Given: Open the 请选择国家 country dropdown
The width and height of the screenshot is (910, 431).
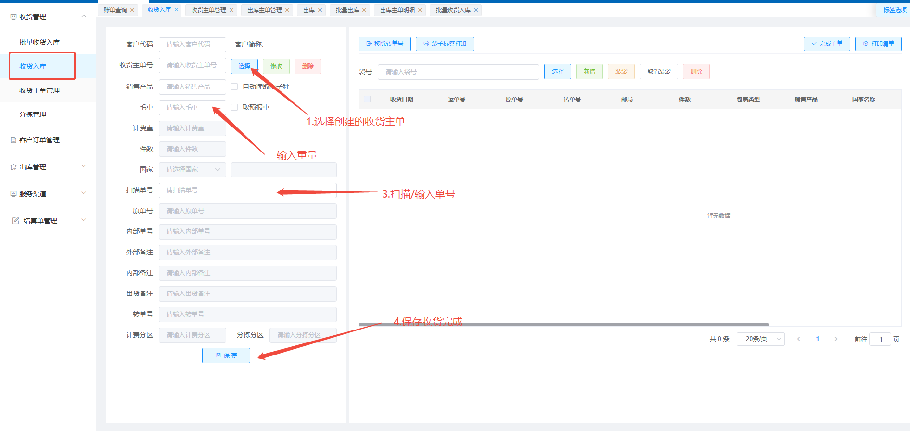Looking at the screenshot, I should click(192, 169).
